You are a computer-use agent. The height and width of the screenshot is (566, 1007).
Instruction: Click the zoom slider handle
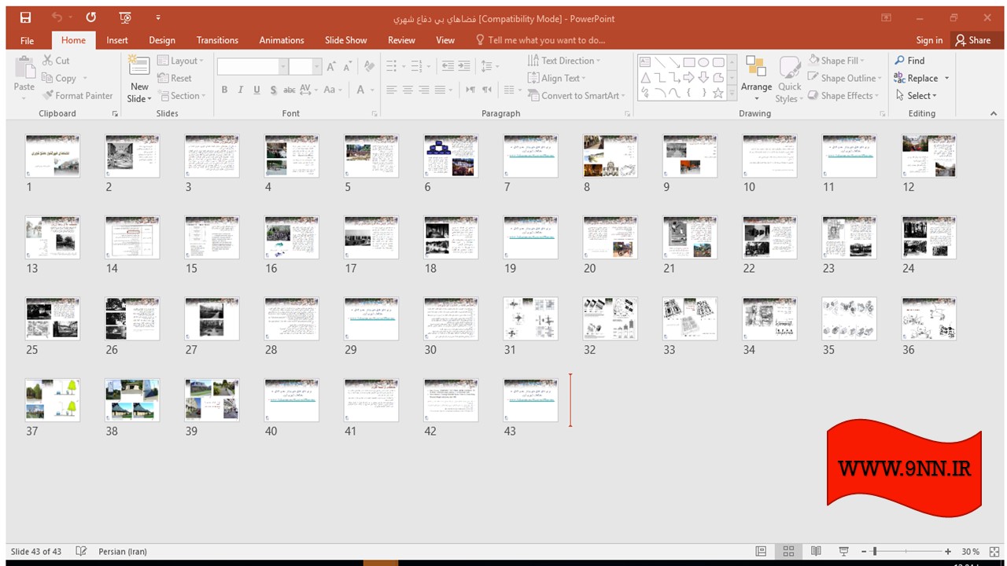click(875, 551)
